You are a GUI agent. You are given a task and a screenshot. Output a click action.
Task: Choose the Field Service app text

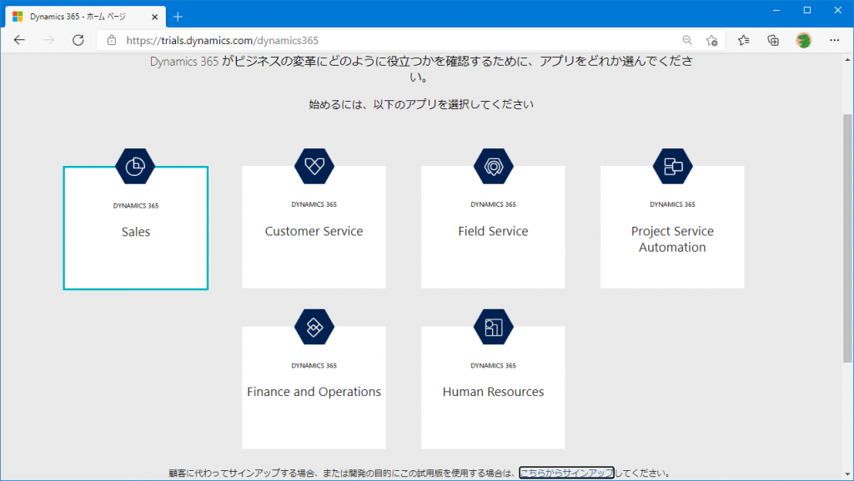(493, 231)
